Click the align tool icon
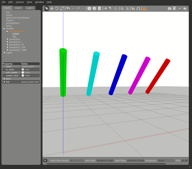This screenshot has height=169, width=192. [x=133, y=8]
